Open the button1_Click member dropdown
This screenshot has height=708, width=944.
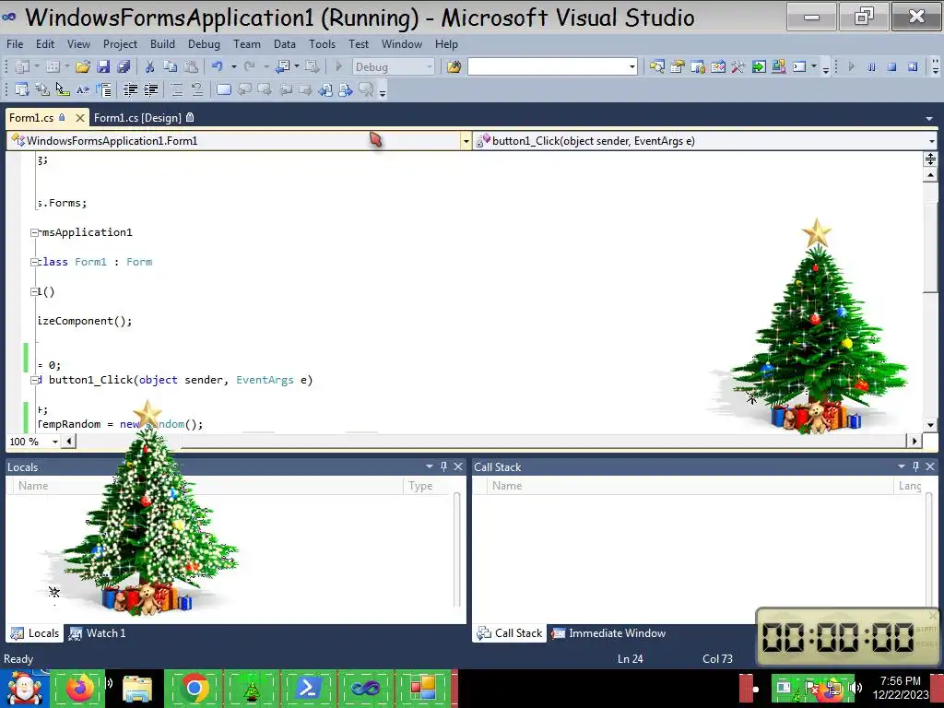point(931,141)
